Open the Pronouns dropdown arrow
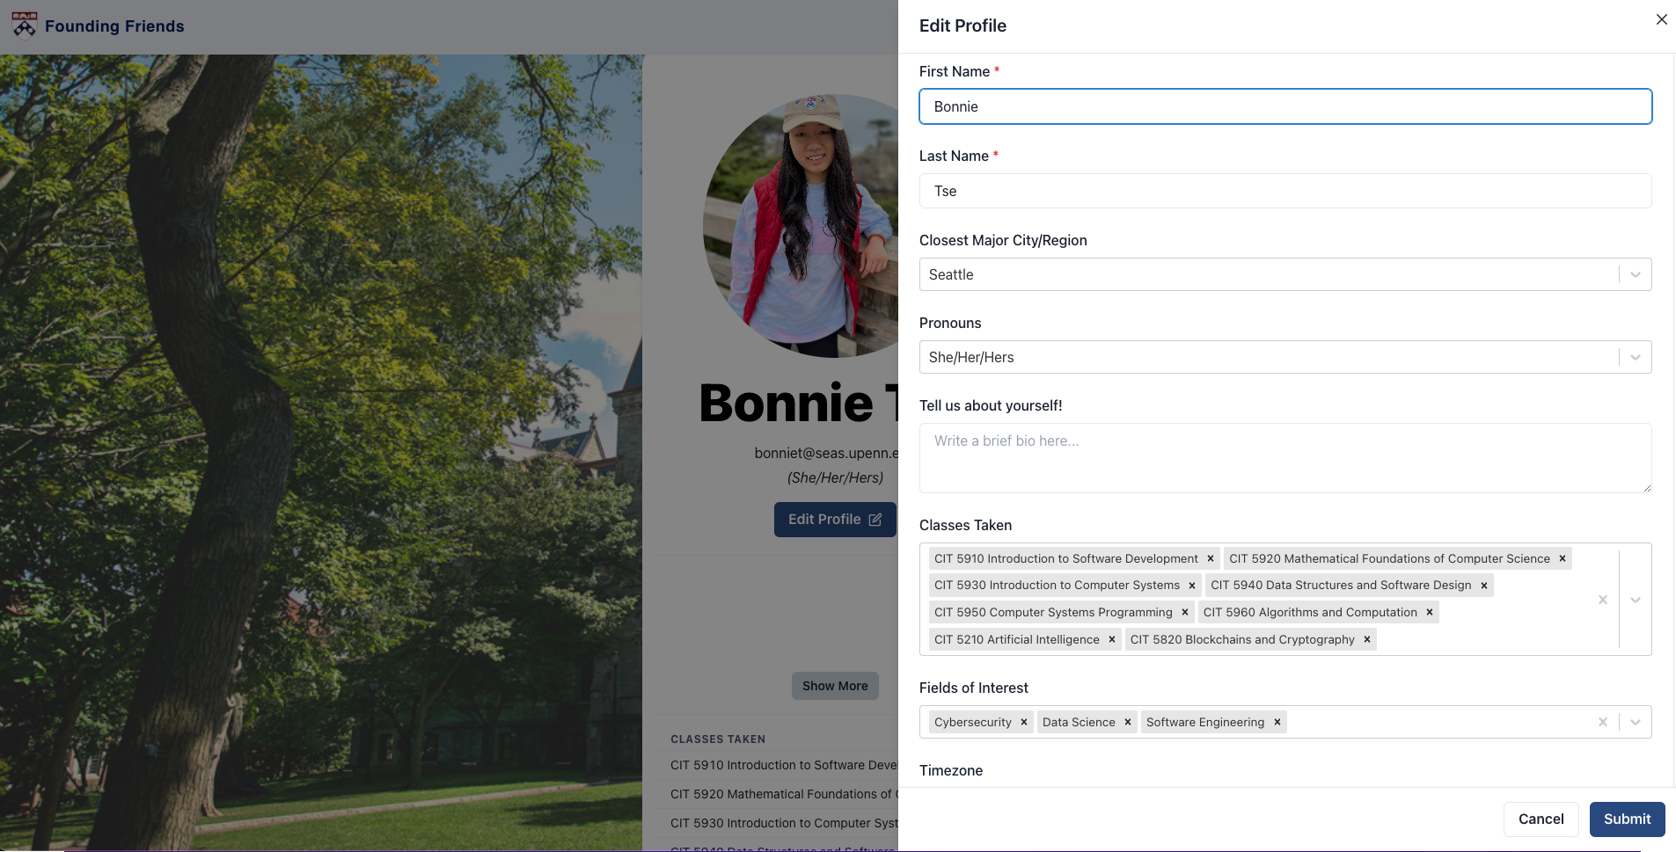 [x=1636, y=357]
